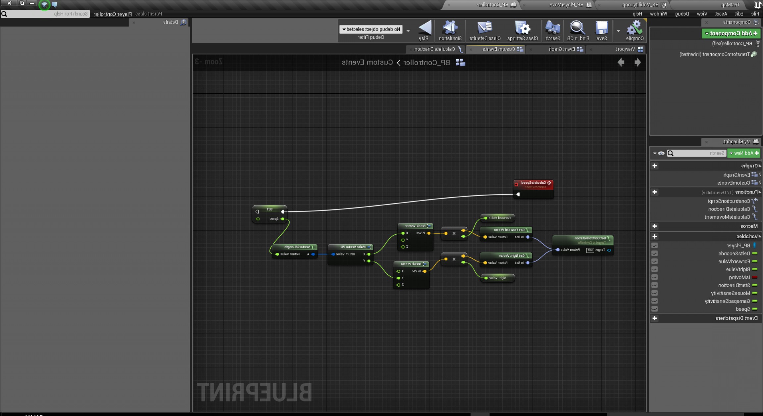Click the IsMoving red type pill
Viewport: 763px width, 416px height.
755,277
